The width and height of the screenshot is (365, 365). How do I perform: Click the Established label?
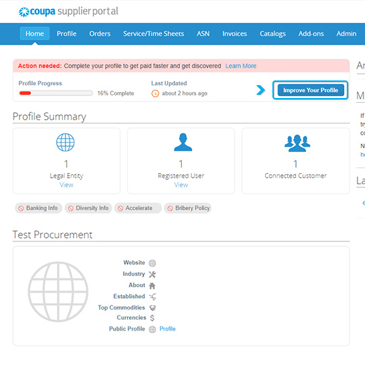pyautogui.click(x=129, y=296)
